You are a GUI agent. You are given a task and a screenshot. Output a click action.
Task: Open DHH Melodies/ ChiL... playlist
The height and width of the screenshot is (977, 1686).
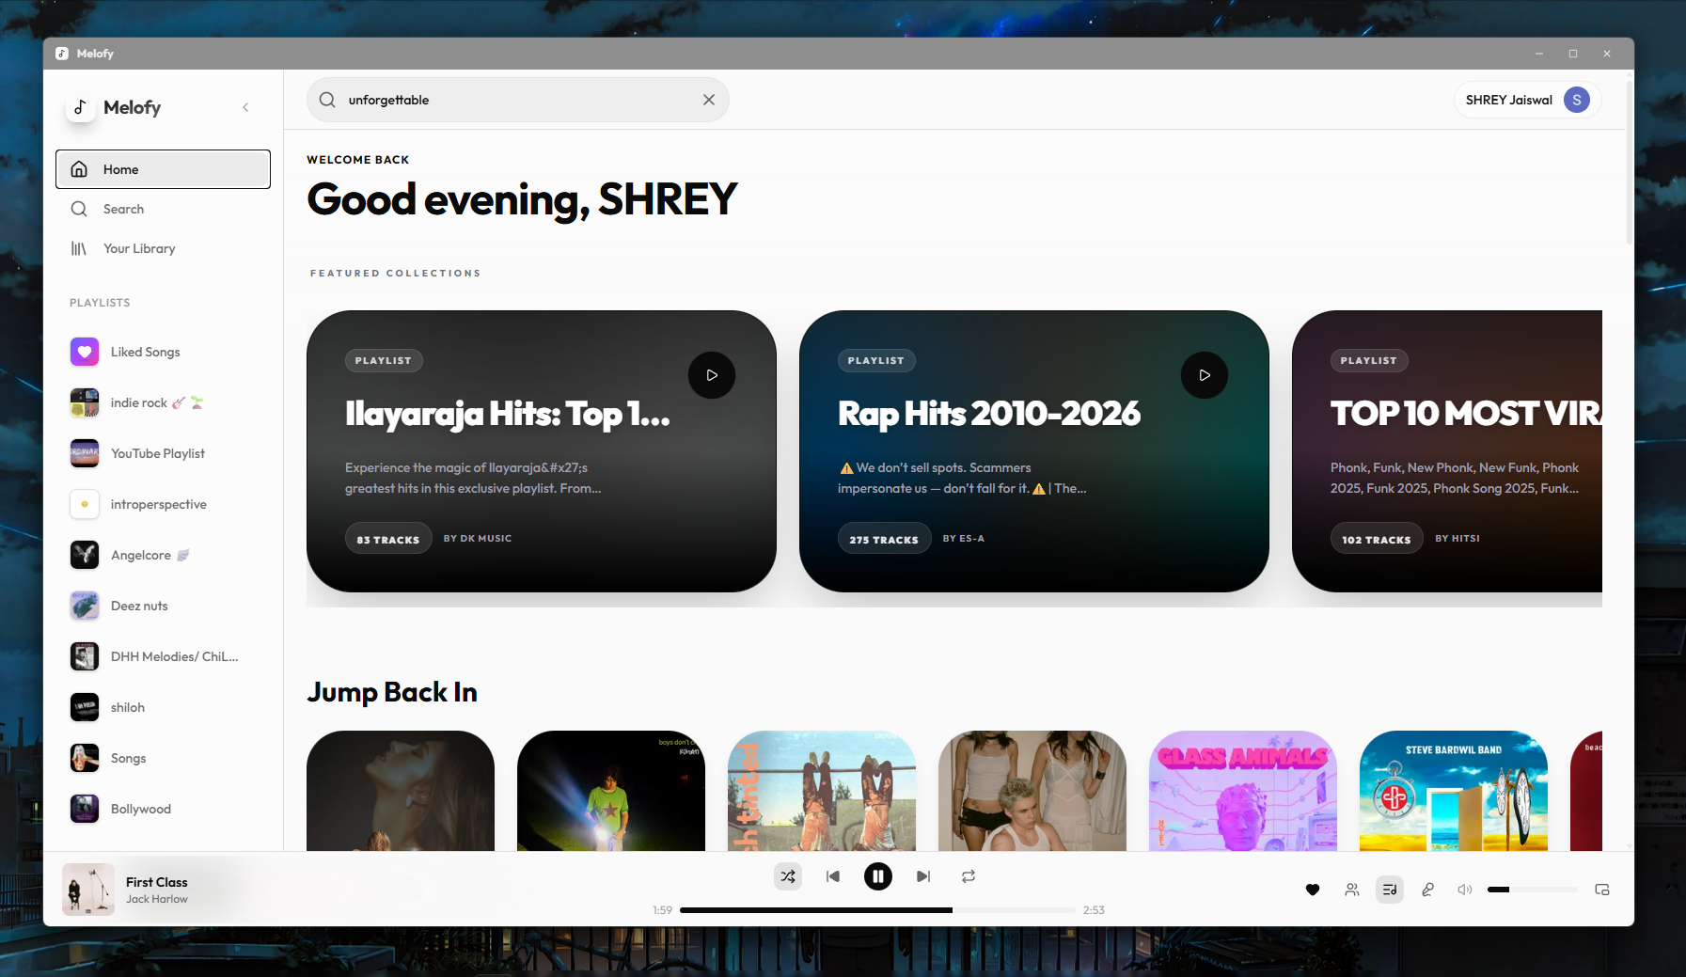(x=163, y=656)
